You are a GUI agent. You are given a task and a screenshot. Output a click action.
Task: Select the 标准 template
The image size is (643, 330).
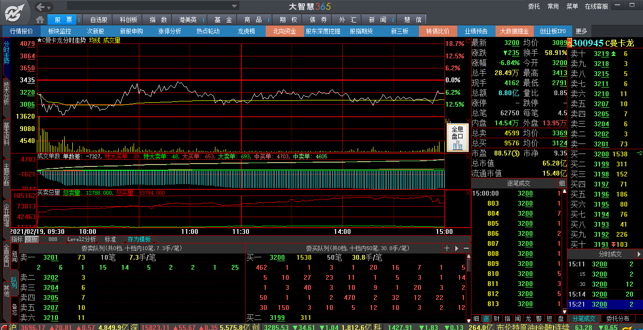click(110, 239)
